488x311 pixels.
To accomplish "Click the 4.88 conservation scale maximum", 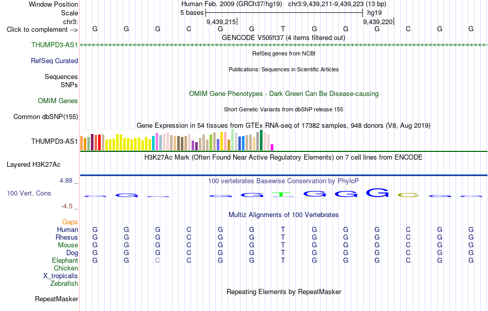I will pos(66,181).
